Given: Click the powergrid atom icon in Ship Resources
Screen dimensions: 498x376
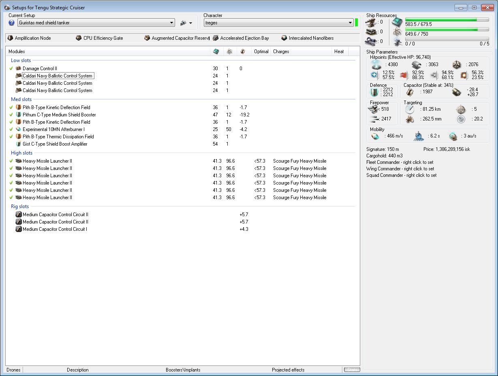Looking at the screenshot, I should 397,32.
